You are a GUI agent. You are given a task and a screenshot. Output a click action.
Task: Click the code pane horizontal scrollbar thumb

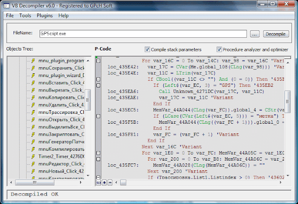tap(123, 183)
